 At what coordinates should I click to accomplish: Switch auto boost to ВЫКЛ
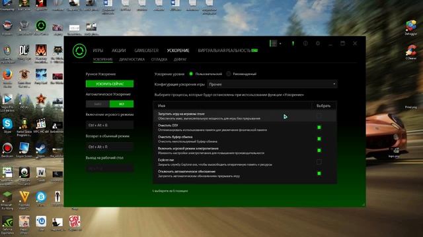coord(98,104)
